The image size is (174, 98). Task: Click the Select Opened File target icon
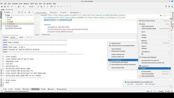click(x=19, y=13)
